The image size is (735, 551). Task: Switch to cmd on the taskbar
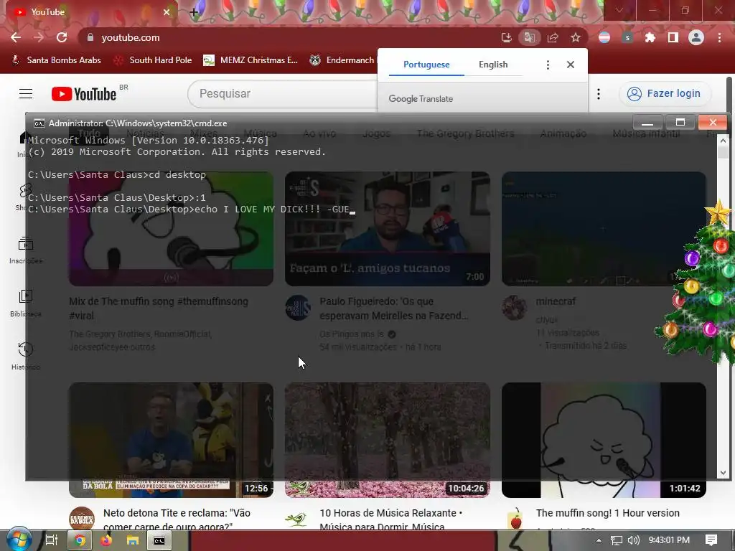[159, 541]
